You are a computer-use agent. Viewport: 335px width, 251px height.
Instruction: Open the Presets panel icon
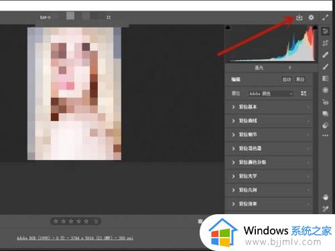coord(326,126)
